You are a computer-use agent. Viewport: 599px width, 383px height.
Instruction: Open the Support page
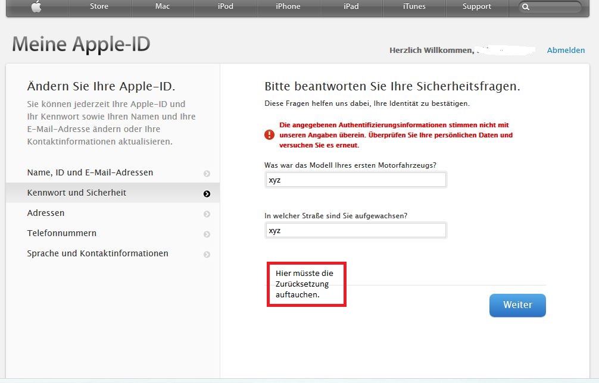477,7
